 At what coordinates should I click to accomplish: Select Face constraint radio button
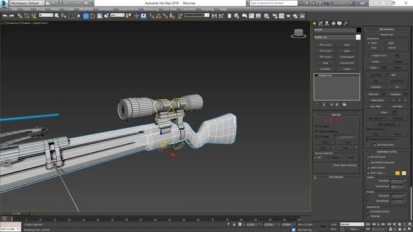pos(369,48)
